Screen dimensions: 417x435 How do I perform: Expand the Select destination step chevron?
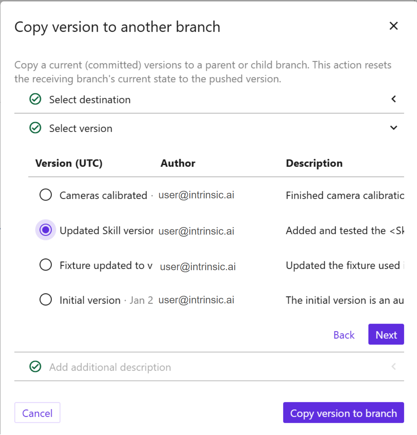coord(393,99)
